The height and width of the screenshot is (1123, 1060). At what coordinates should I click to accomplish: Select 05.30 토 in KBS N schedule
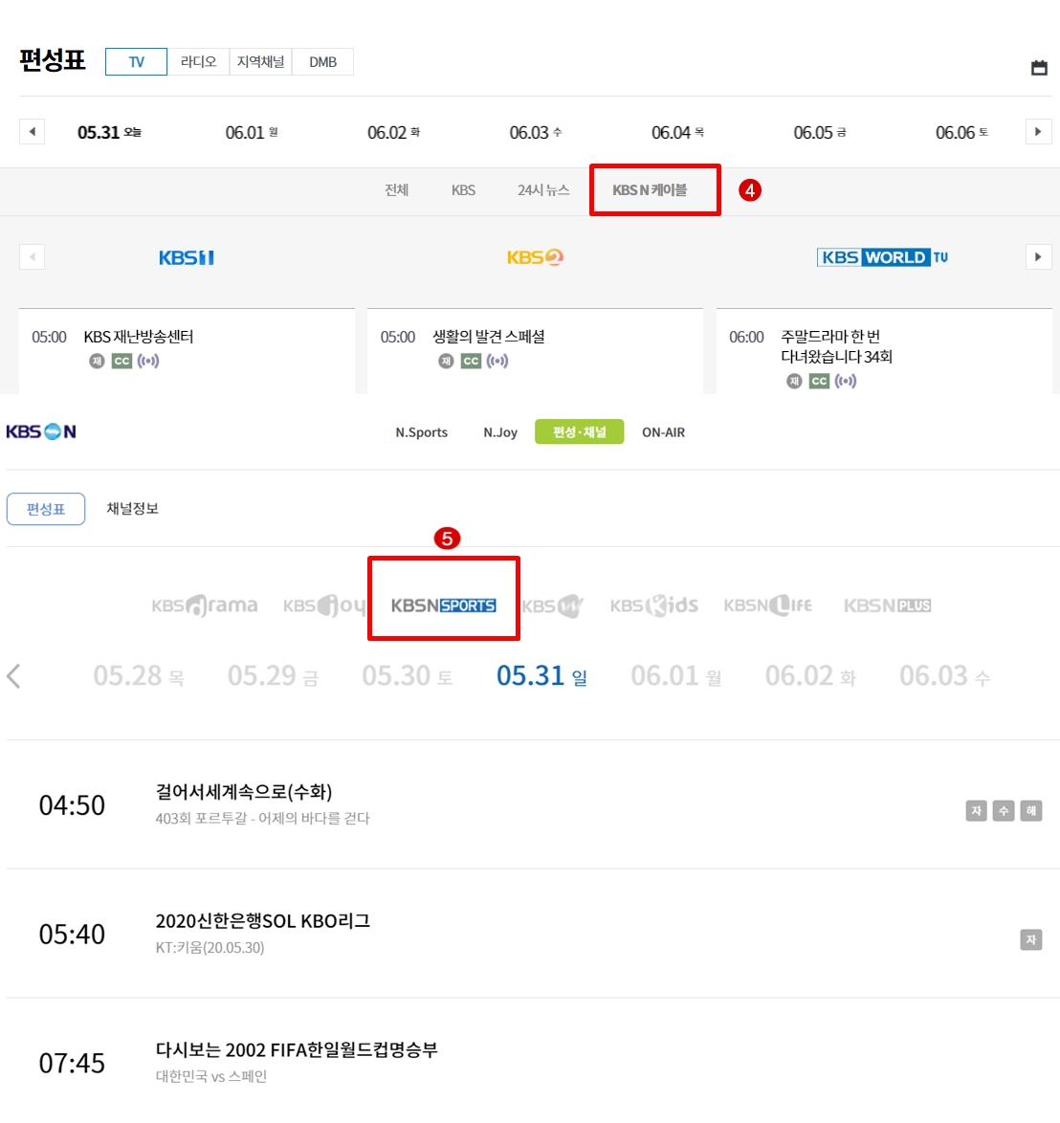pyautogui.click(x=407, y=676)
